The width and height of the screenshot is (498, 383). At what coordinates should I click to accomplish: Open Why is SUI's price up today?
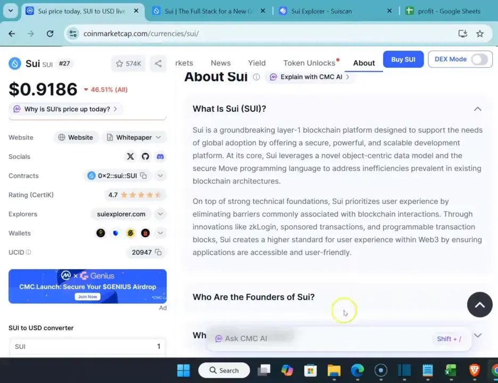point(67,109)
